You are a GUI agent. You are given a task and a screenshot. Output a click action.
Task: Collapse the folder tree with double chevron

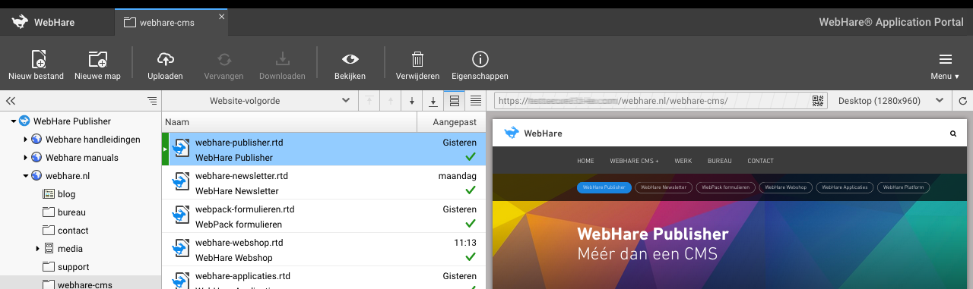tap(11, 101)
